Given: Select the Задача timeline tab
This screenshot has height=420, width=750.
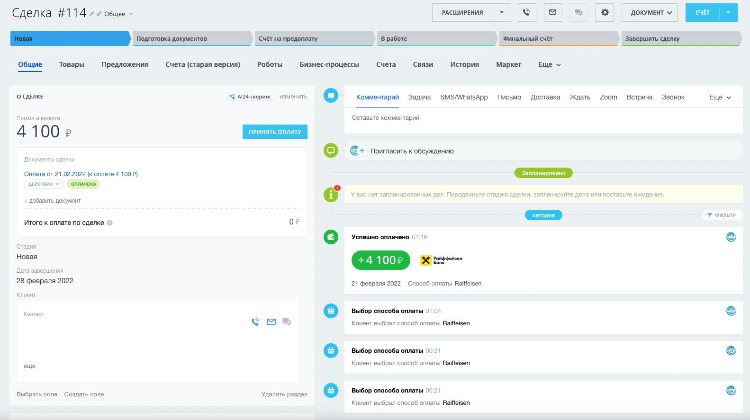Looking at the screenshot, I should pyautogui.click(x=419, y=98).
